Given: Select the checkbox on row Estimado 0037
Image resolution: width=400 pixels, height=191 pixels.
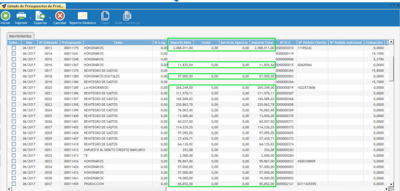Looking at the screenshot, I should 14,184.
